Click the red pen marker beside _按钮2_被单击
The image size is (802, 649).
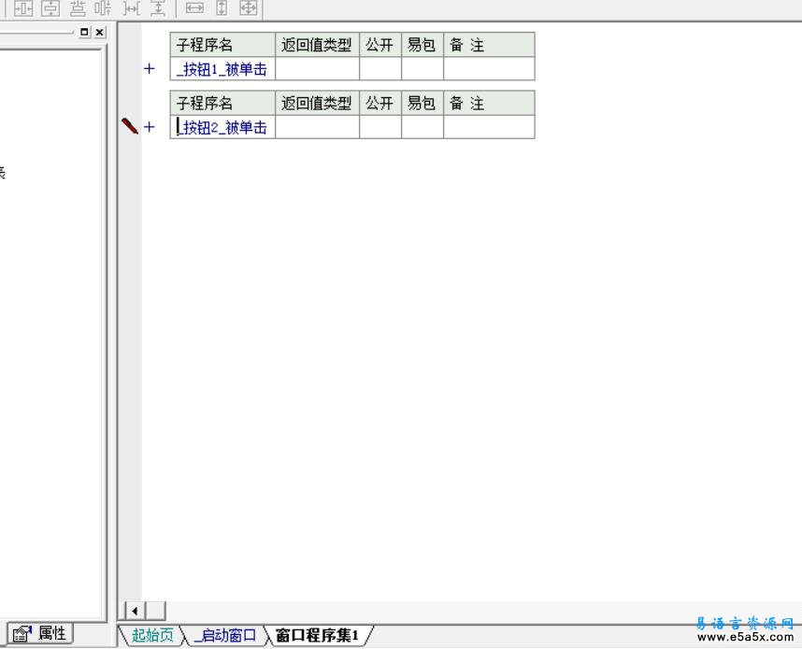tap(130, 126)
